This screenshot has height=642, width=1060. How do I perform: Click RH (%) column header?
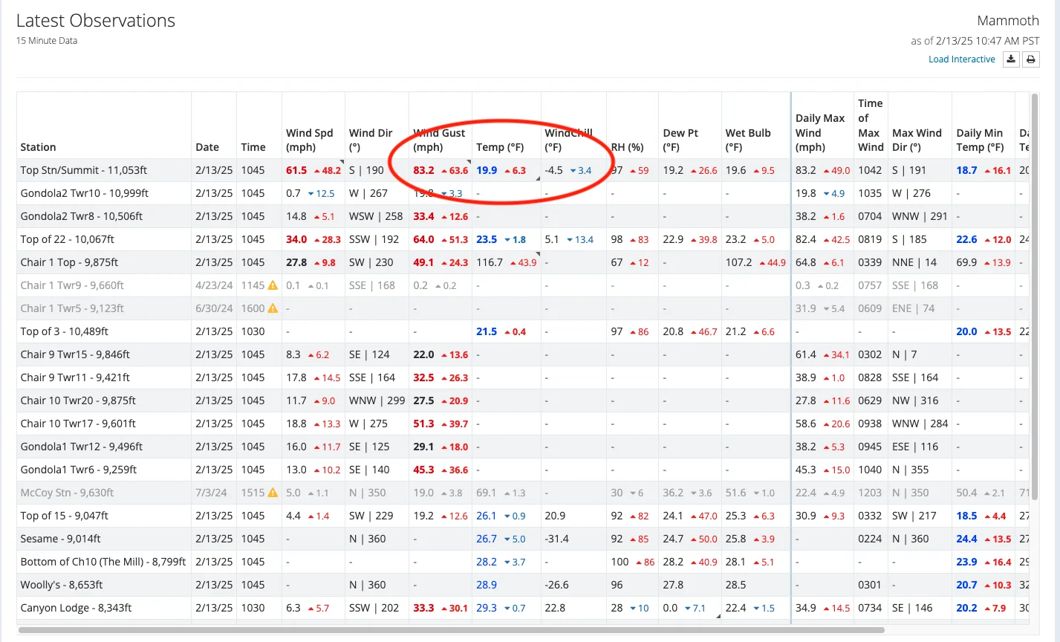[628, 147]
